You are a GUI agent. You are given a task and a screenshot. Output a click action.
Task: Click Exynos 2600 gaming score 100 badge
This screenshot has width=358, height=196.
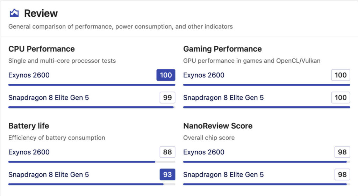tap(341, 75)
